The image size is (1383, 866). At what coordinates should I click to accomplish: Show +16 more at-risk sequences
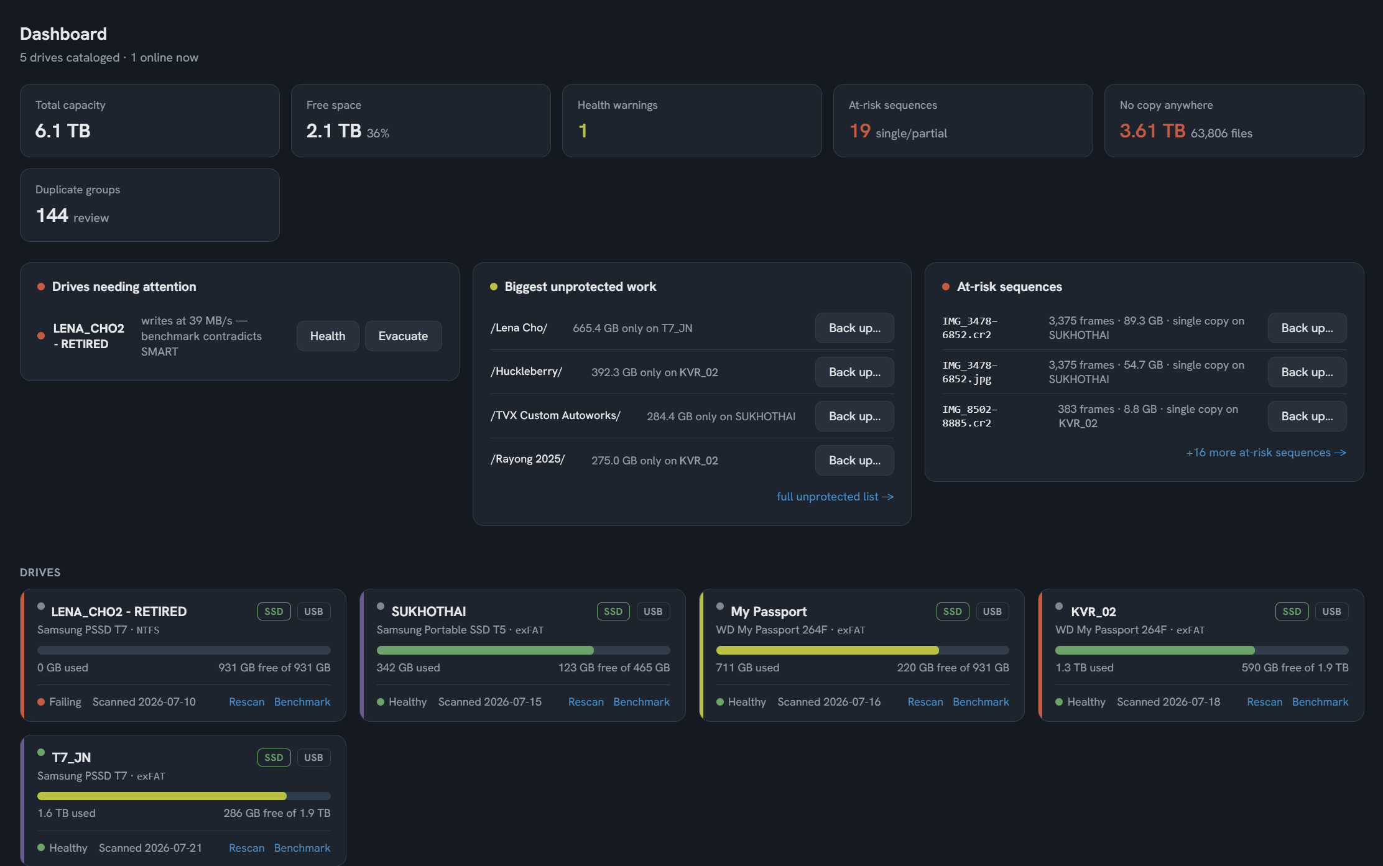point(1265,452)
